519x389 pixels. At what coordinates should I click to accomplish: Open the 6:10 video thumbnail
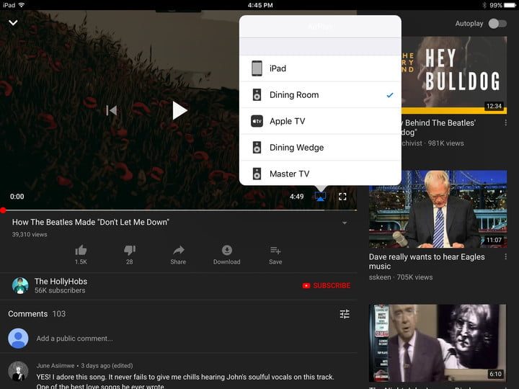pos(438,343)
